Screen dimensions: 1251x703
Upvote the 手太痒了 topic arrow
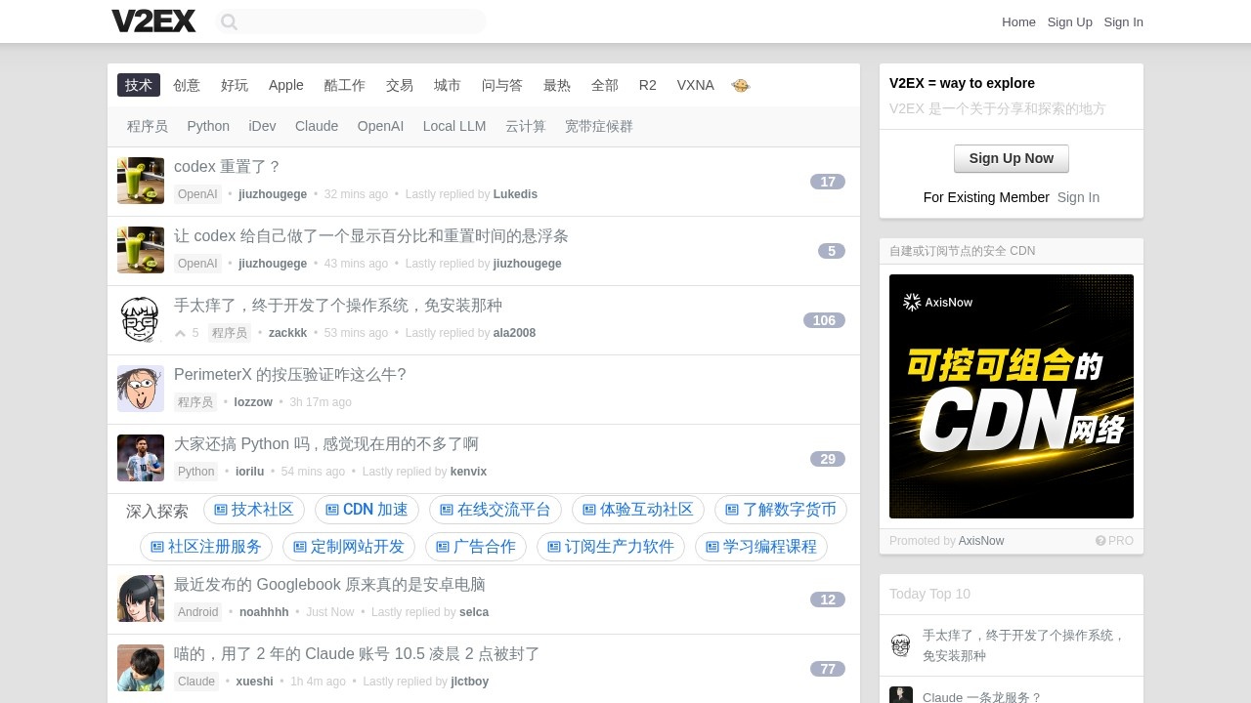[180, 333]
